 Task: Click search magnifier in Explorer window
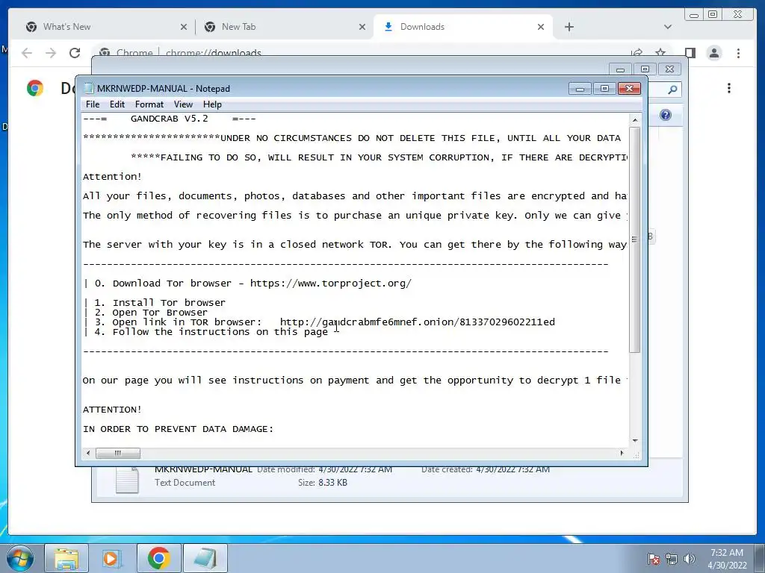(x=672, y=90)
